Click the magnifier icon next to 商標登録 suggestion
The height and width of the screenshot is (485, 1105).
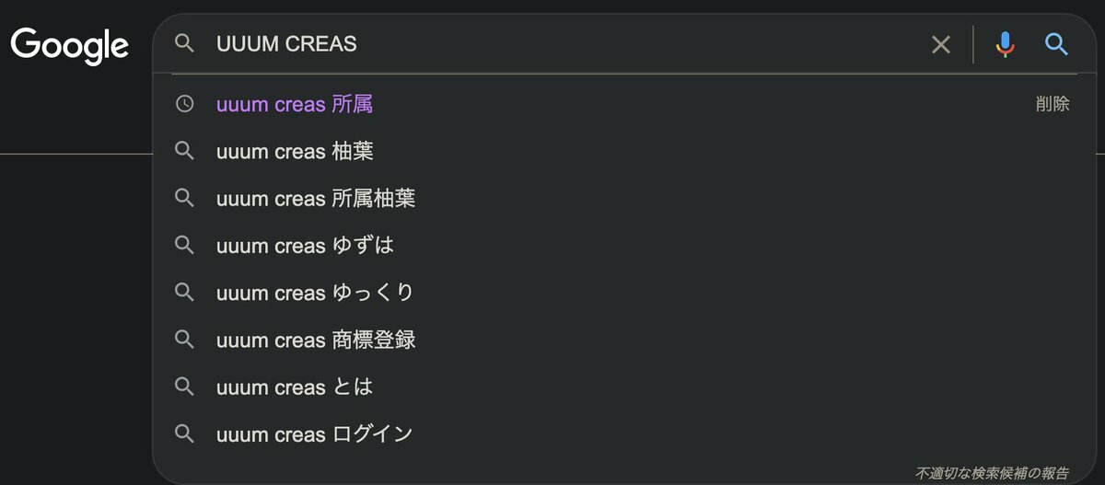(185, 340)
